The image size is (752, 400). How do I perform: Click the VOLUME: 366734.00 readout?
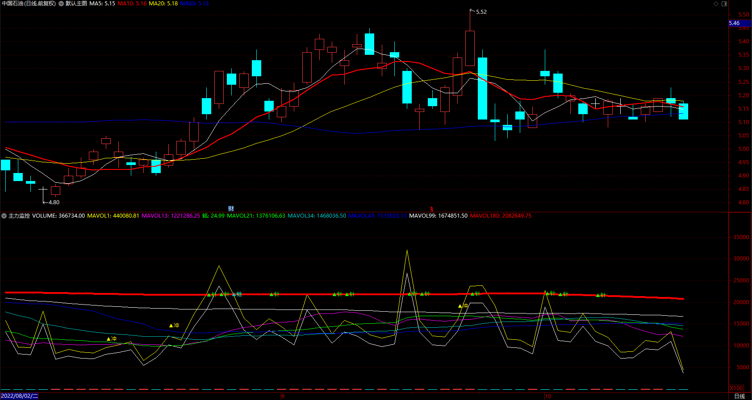click(x=58, y=216)
